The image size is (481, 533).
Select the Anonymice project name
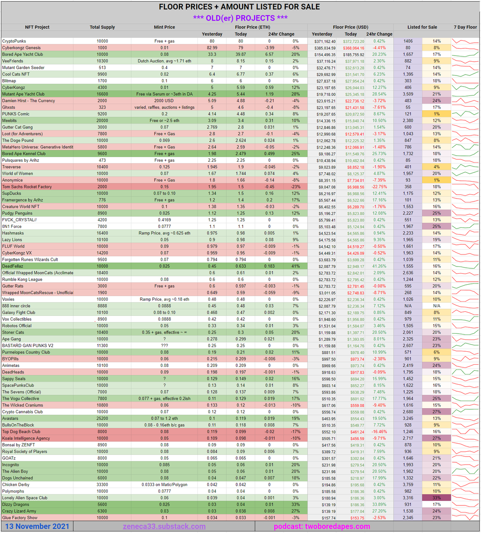tap(12, 180)
